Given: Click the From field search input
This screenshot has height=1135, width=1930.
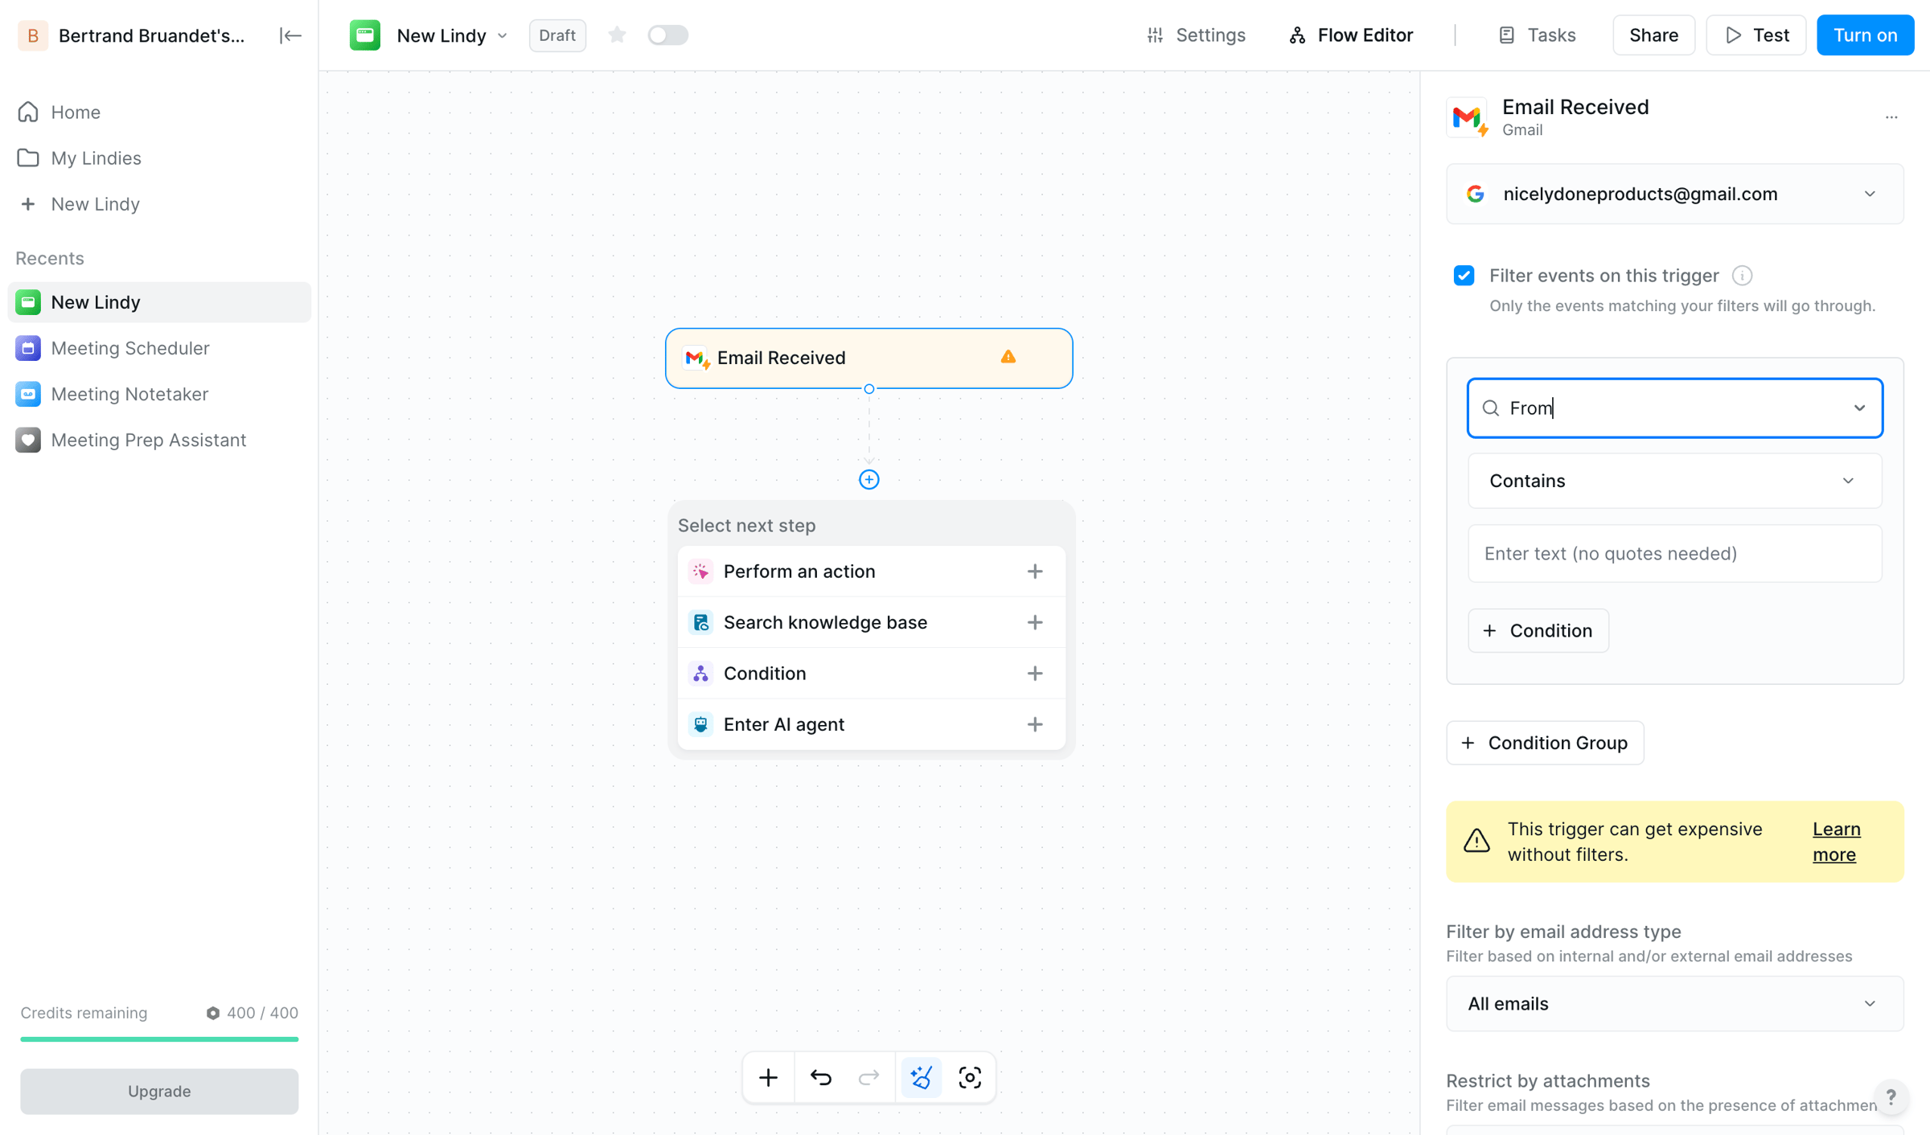Looking at the screenshot, I should [1674, 408].
